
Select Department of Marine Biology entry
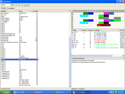tap(88, 62)
